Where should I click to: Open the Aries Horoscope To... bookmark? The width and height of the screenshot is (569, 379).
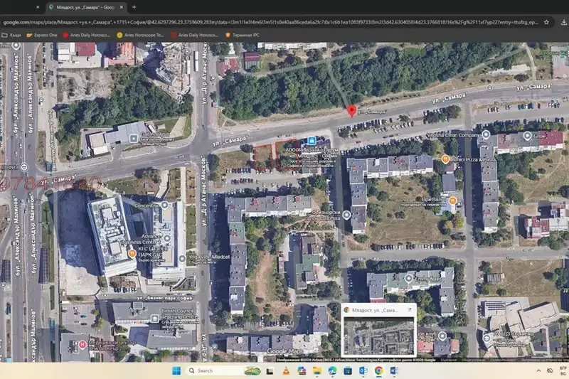point(140,35)
